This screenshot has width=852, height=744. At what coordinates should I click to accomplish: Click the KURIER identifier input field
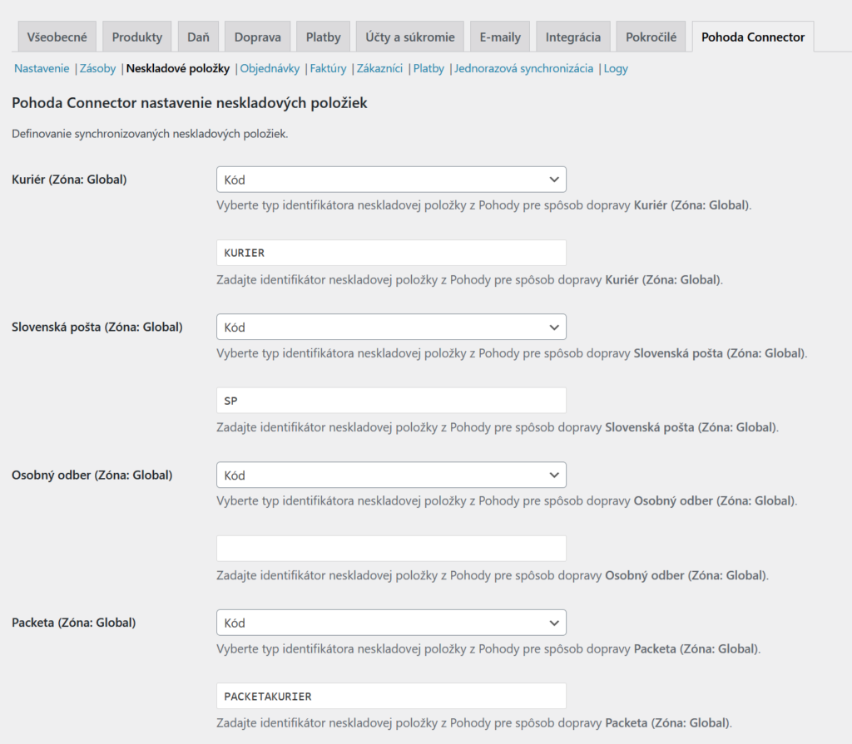391,253
